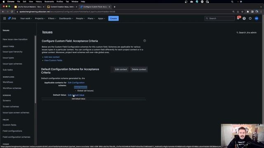Select the Configure Custom Field browser tab

[95, 7]
